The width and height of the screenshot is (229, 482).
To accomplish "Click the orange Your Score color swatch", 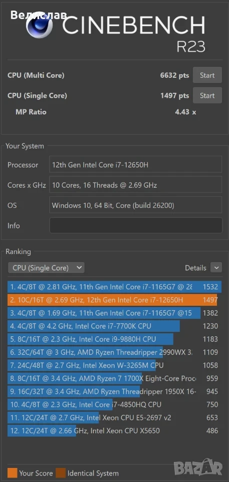I will 13,473.
